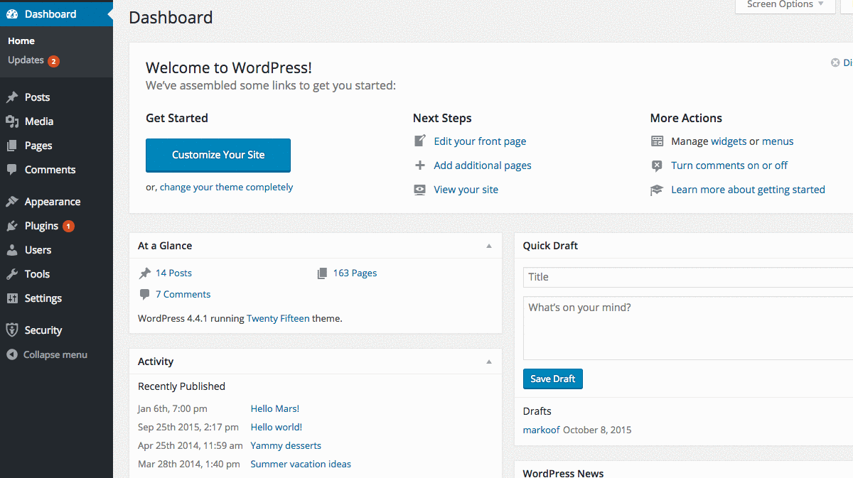This screenshot has width=853, height=478.
Task: Select the Home submenu item
Action: click(x=21, y=40)
